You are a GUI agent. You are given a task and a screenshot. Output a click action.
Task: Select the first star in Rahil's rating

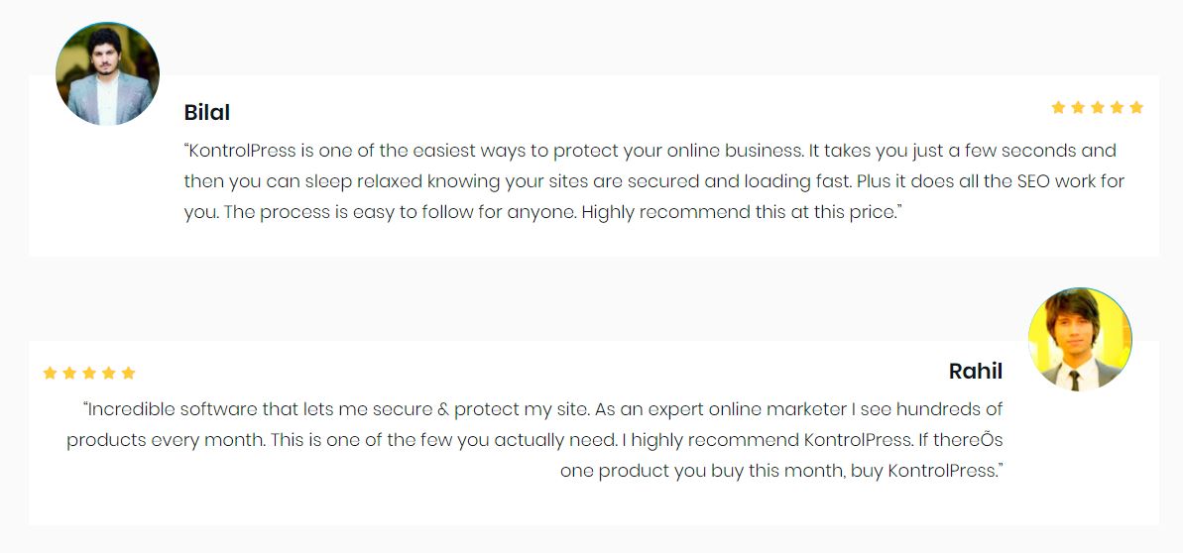(50, 373)
